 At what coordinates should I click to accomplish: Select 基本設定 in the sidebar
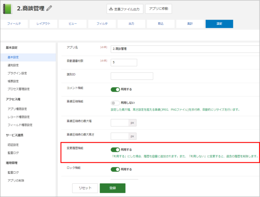tap(28, 58)
